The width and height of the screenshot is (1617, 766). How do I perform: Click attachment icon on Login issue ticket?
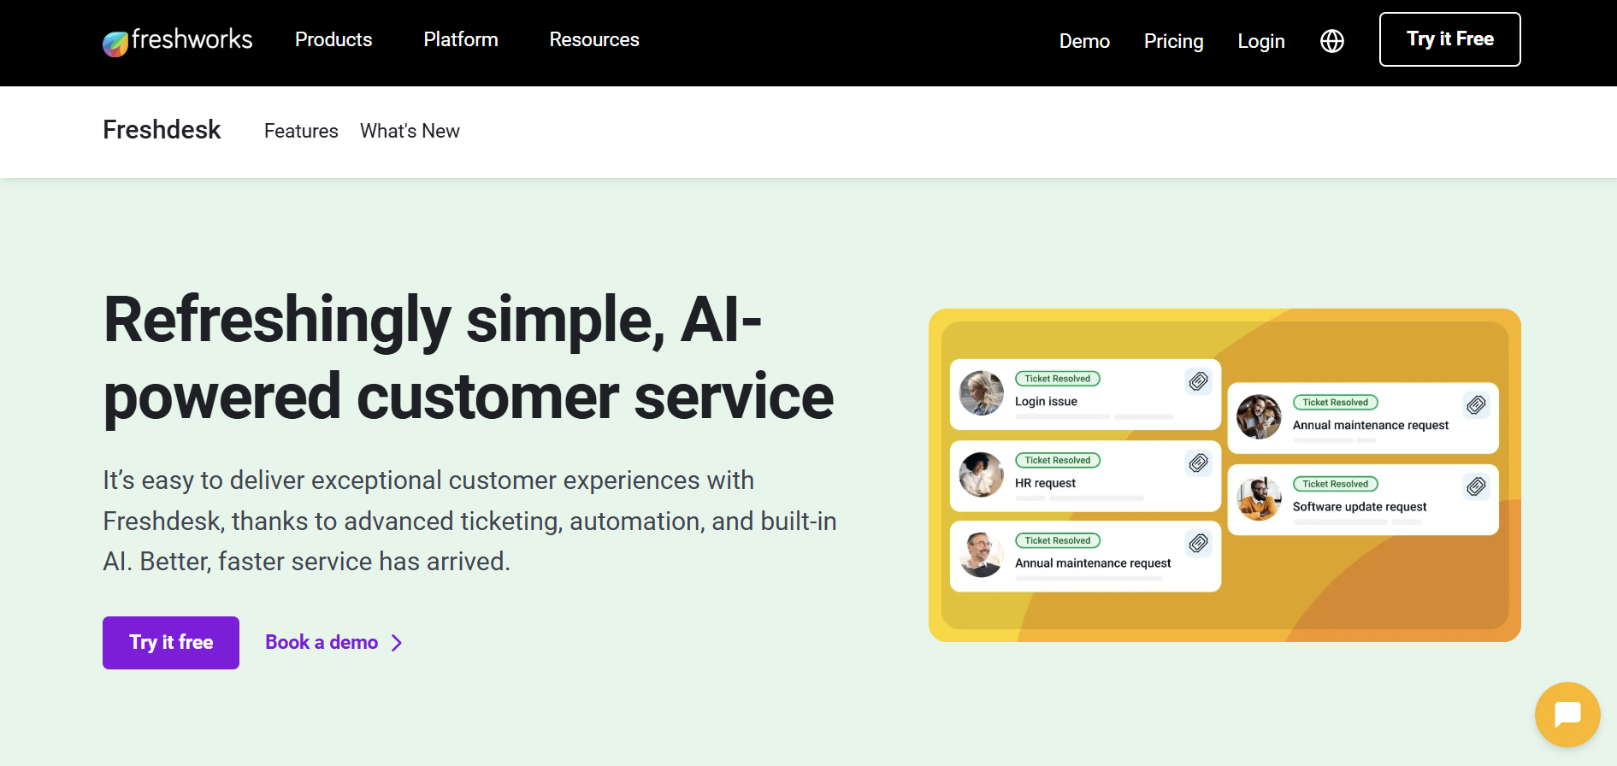(1199, 381)
